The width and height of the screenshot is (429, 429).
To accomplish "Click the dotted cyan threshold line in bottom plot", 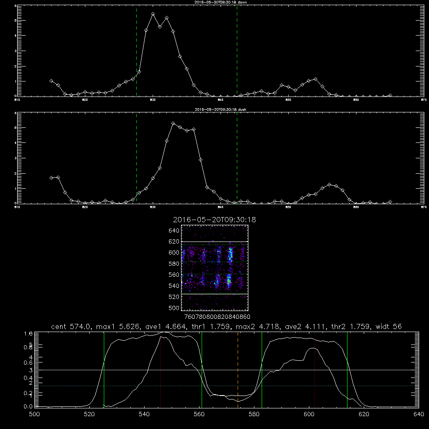I will [227, 386].
